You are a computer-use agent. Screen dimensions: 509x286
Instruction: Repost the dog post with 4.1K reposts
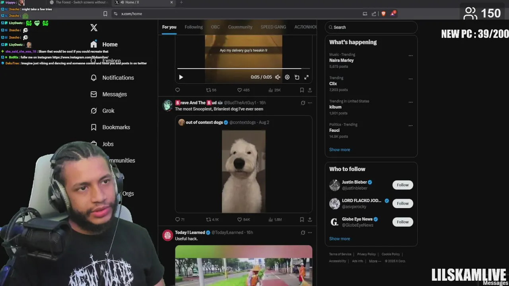(x=212, y=219)
